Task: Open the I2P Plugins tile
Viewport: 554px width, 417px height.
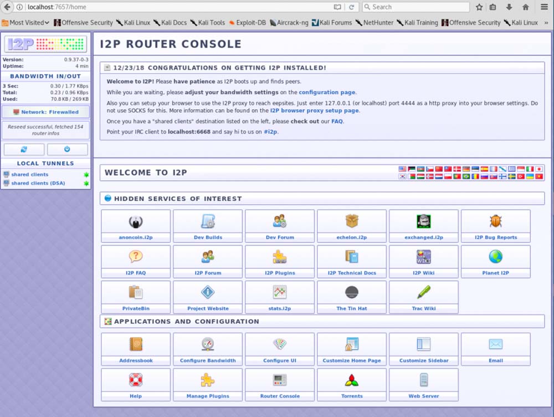Action: point(280,261)
